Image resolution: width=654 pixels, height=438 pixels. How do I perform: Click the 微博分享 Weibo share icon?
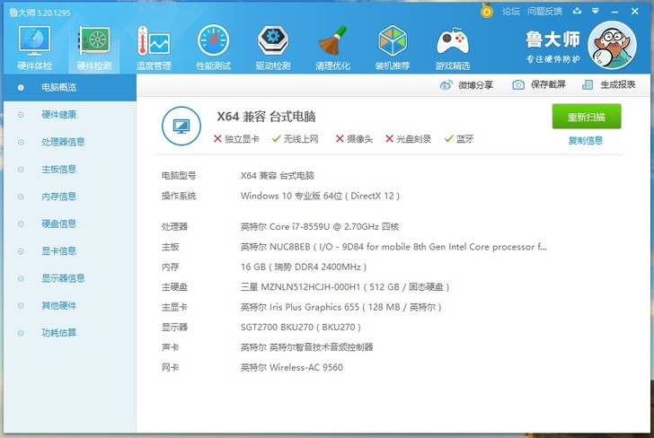[446, 85]
